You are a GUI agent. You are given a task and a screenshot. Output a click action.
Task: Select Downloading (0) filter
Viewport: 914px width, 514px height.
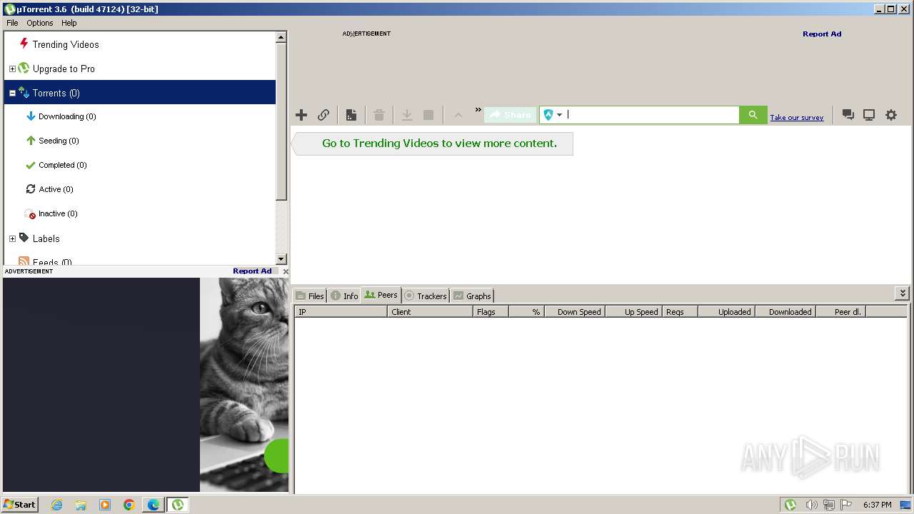click(67, 116)
